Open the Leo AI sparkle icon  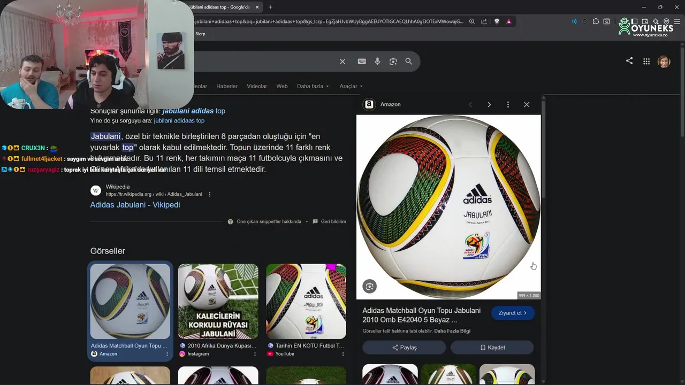point(656,21)
